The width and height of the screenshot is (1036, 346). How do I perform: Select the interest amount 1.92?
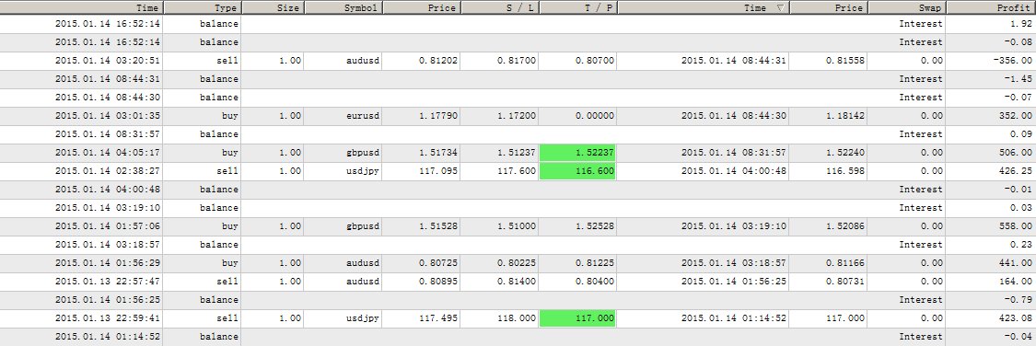click(1020, 24)
